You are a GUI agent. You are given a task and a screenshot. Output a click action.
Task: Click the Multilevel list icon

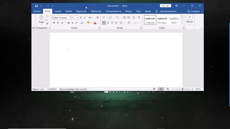(117, 18)
